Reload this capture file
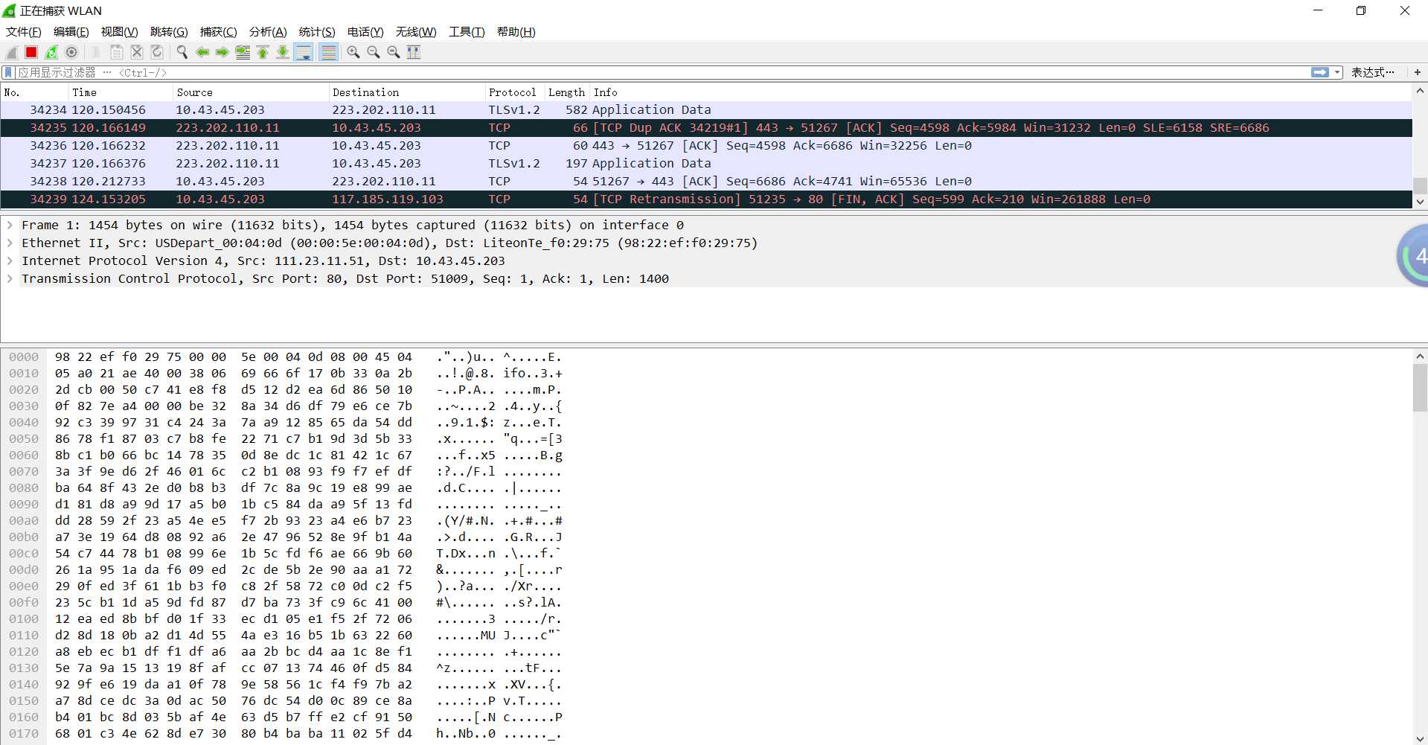1428x745 pixels. [x=157, y=52]
